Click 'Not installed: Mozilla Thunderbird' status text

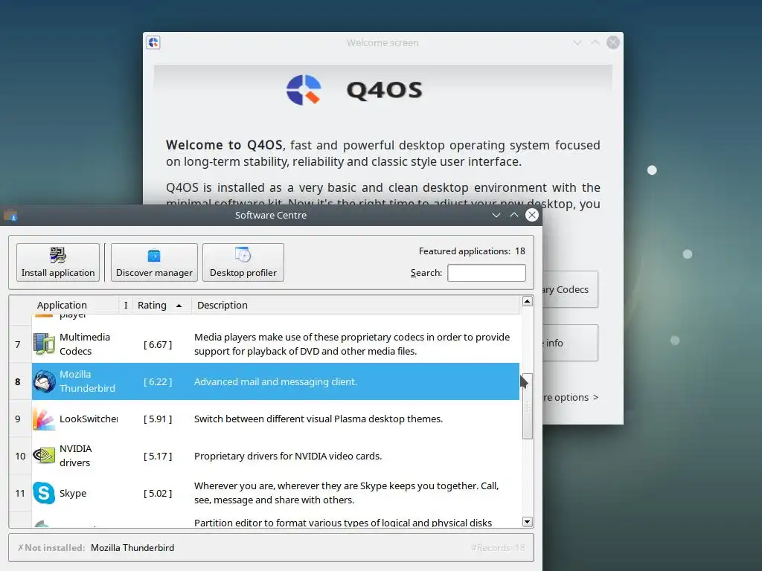[96, 548]
